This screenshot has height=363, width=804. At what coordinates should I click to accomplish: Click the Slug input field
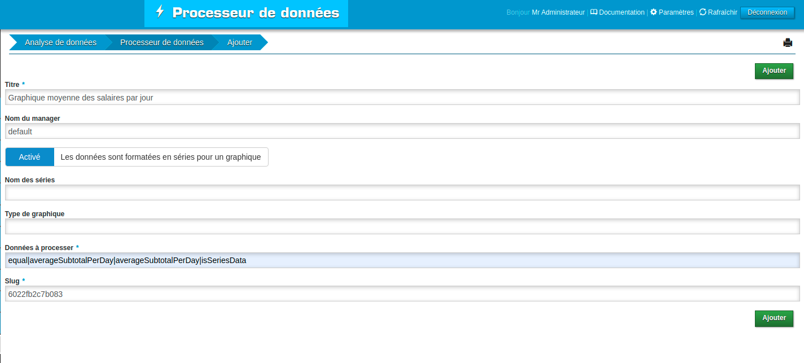pos(402,294)
